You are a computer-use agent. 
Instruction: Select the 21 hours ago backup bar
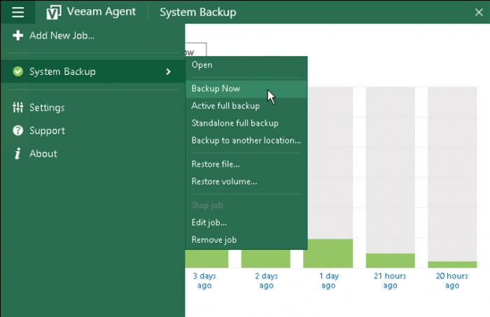point(391,260)
